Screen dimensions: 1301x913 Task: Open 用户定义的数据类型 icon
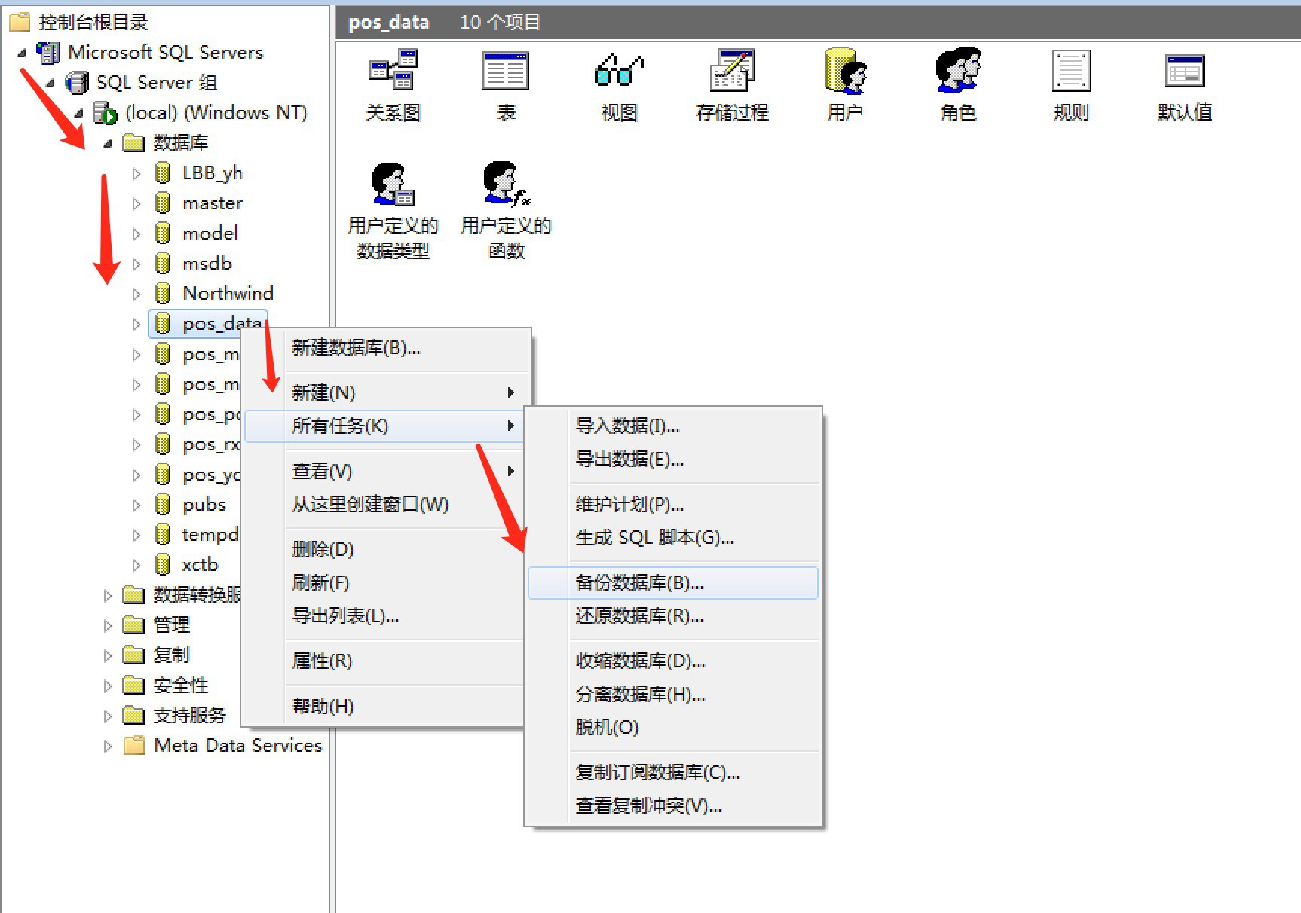[393, 183]
